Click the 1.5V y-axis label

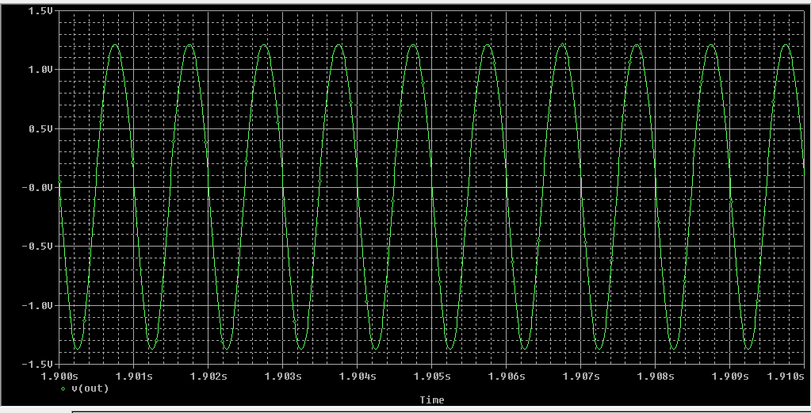[x=40, y=11]
